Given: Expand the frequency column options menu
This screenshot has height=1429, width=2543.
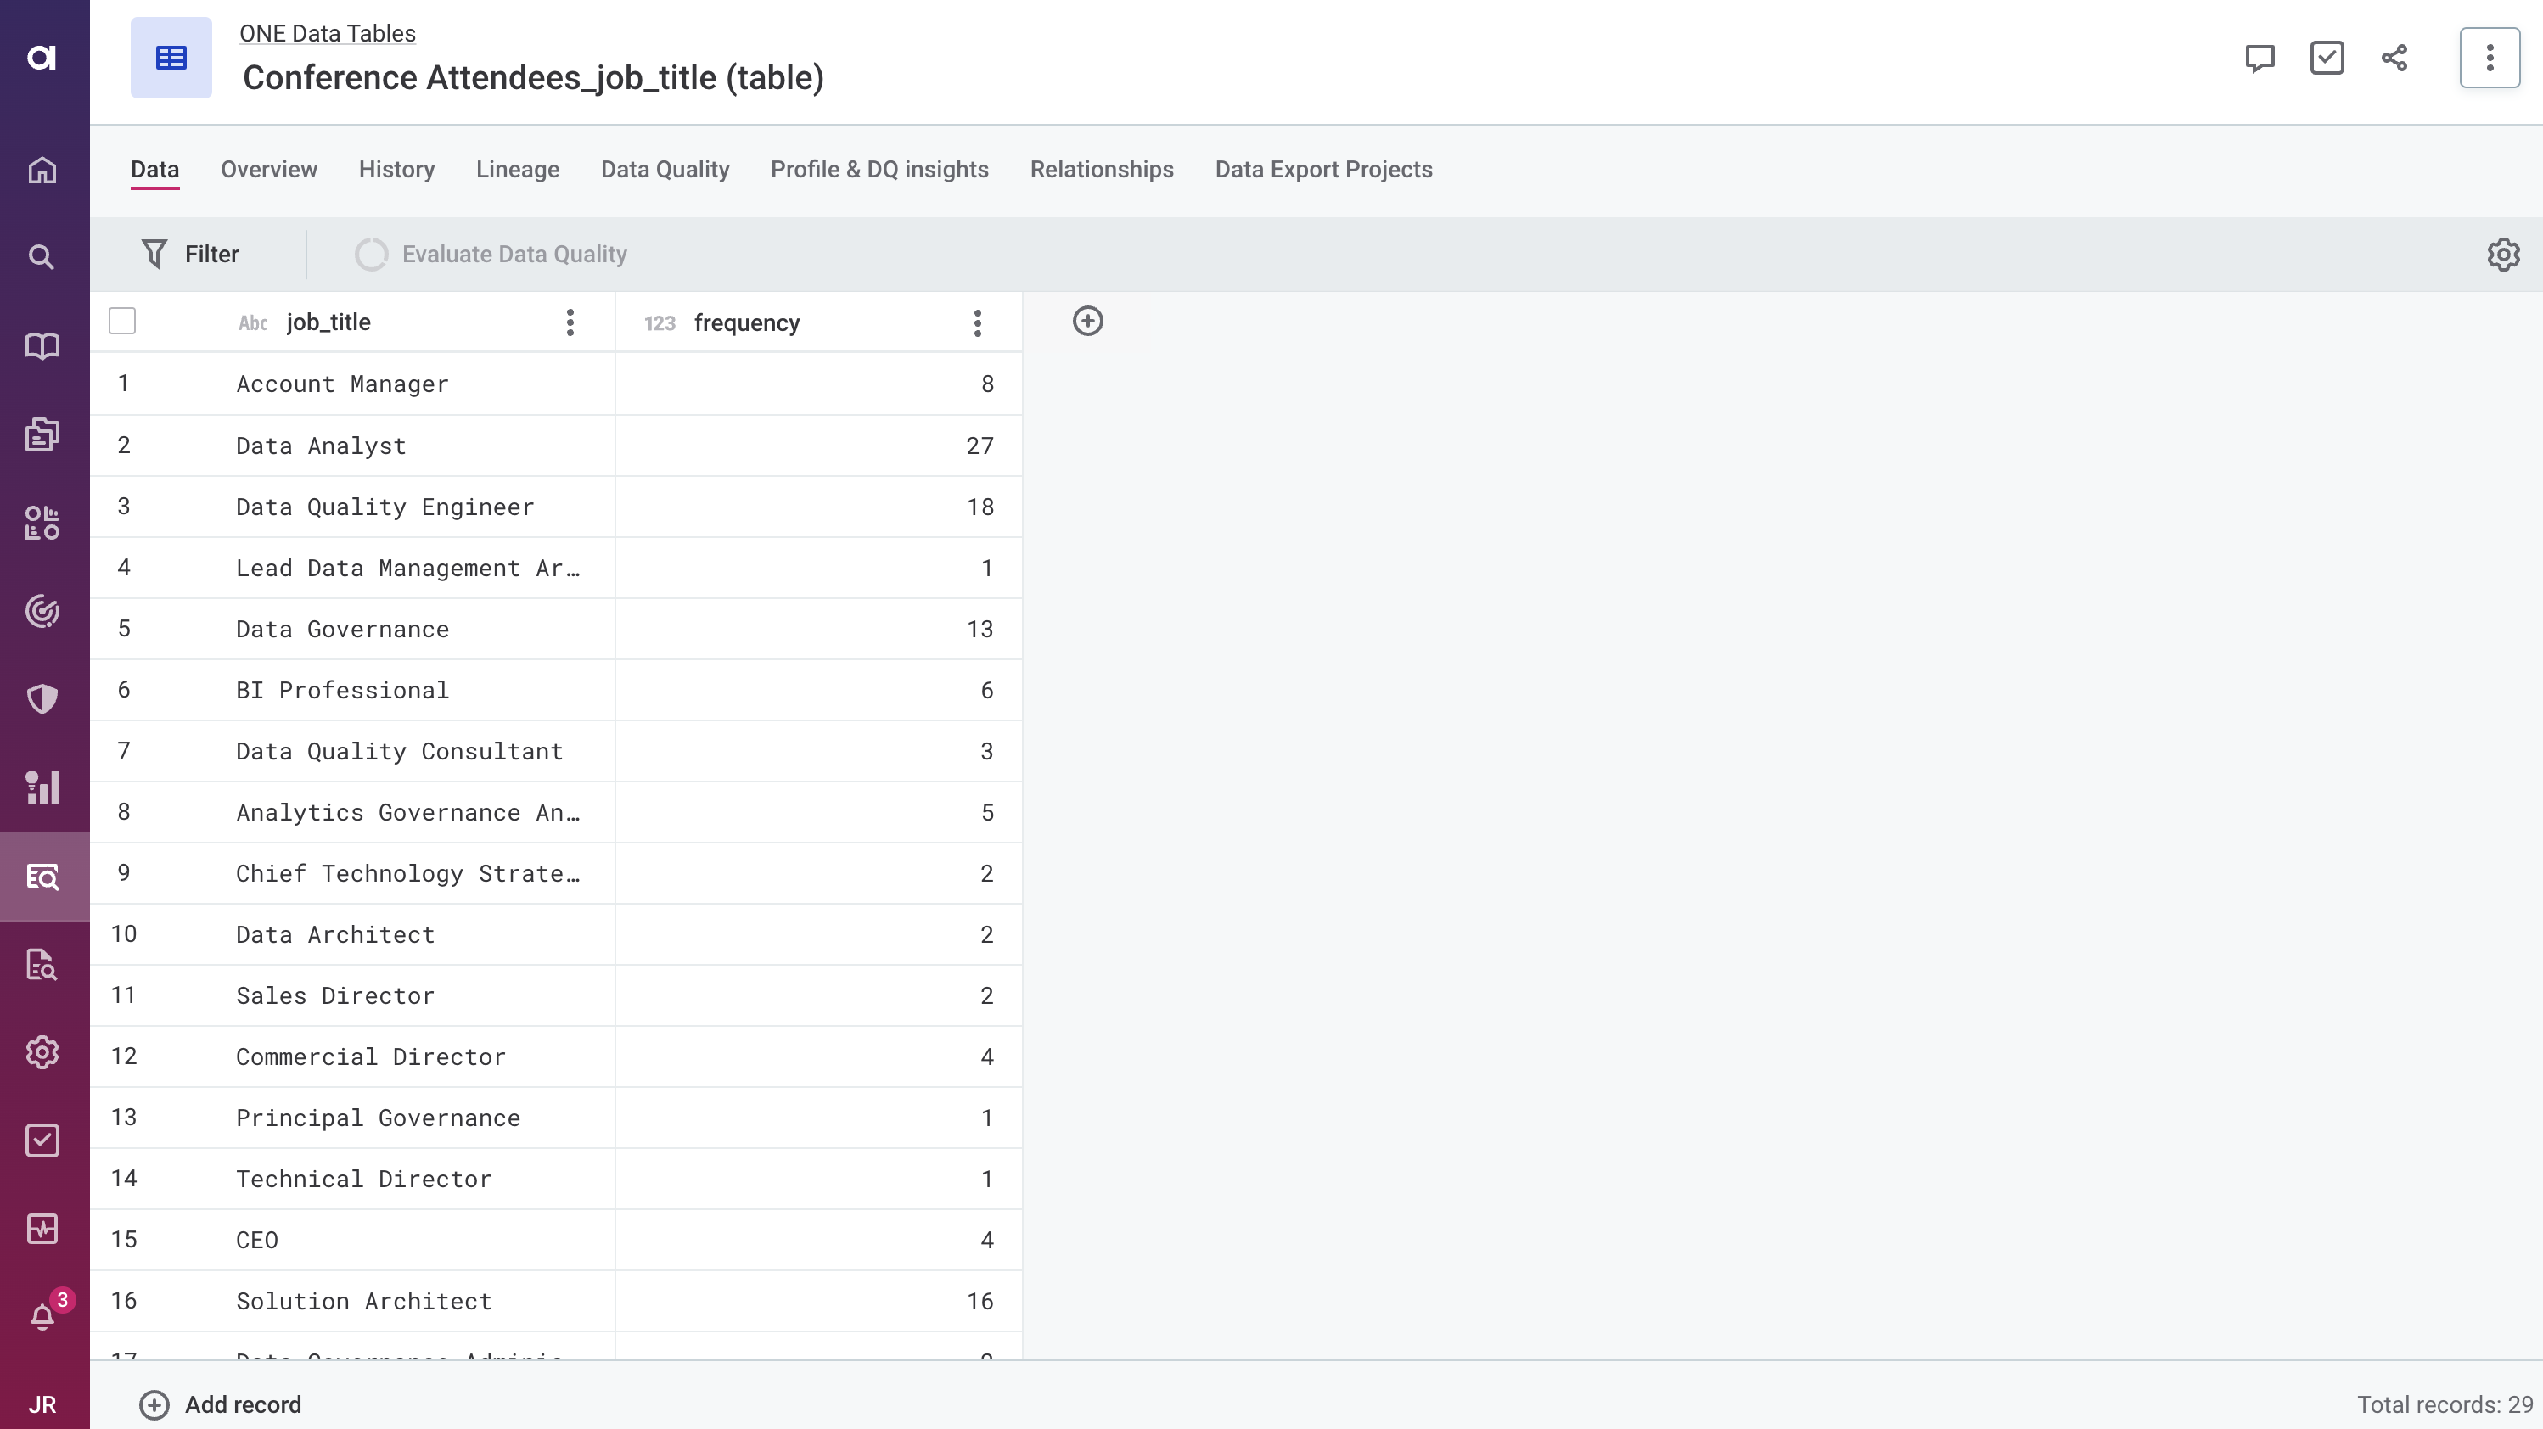Looking at the screenshot, I should tap(978, 322).
